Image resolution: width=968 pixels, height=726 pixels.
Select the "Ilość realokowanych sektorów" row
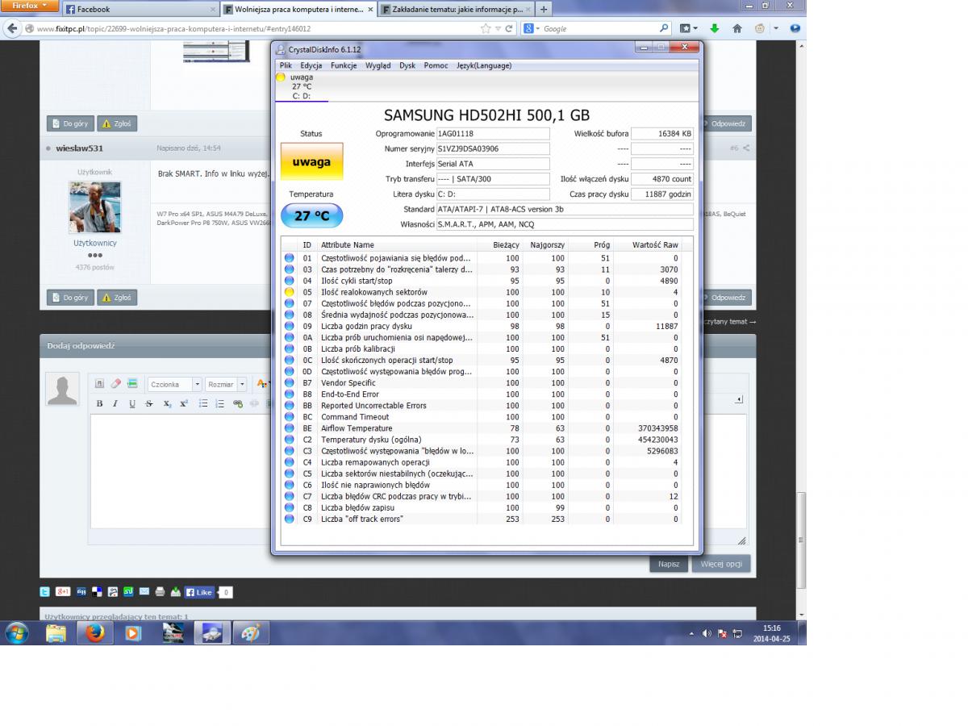click(x=482, y=292)
